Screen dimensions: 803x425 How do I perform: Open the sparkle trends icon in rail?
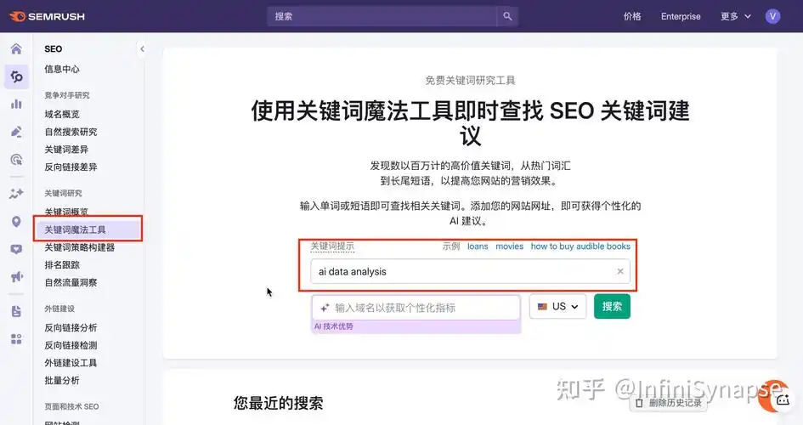[16, 194]
